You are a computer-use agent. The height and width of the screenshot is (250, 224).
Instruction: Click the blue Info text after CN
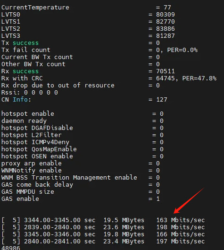coord(20,100)
